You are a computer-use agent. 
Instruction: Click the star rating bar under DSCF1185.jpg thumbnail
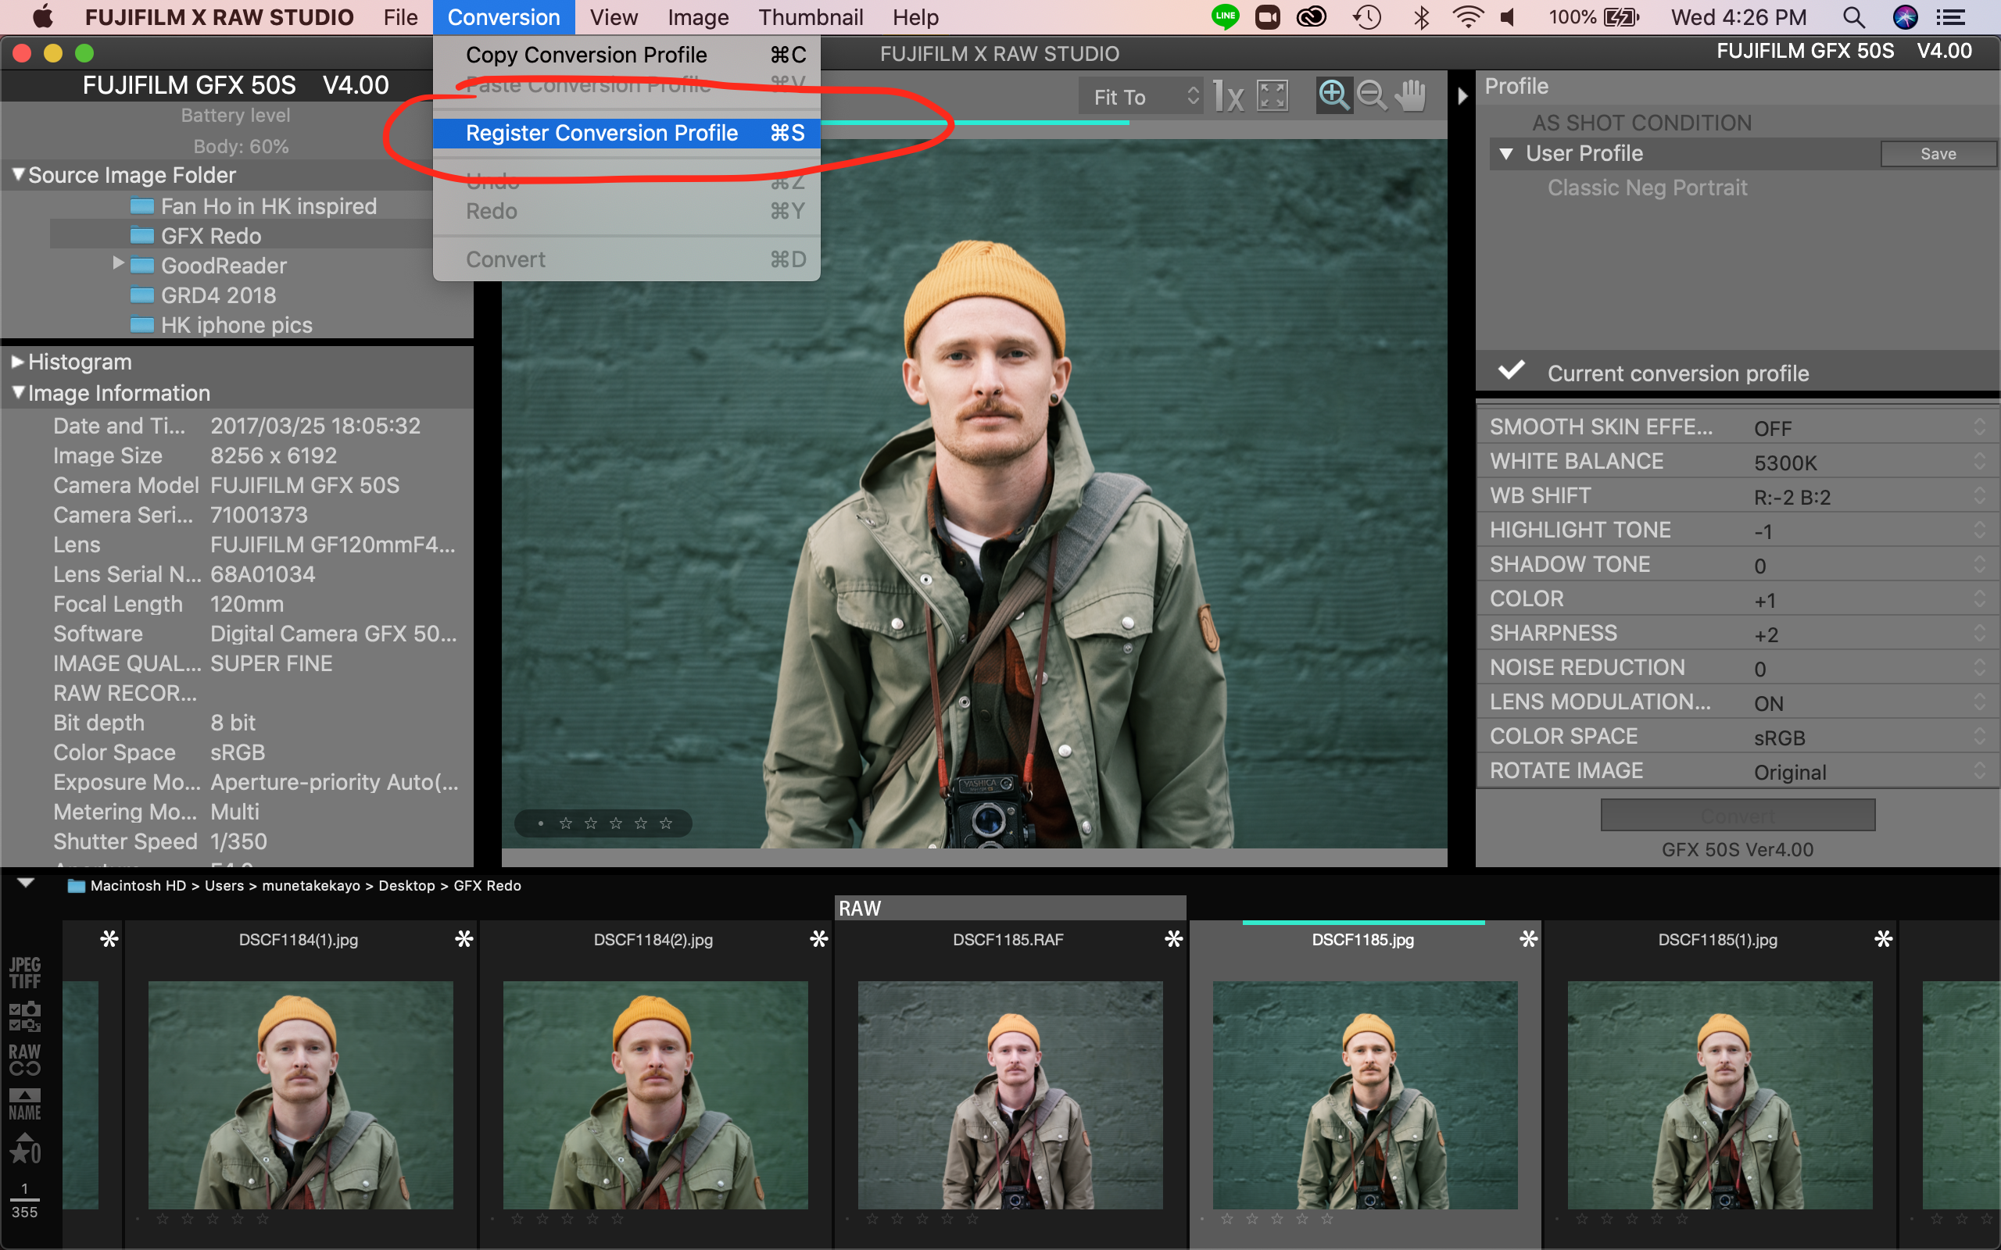(x=1276, y=1219)
